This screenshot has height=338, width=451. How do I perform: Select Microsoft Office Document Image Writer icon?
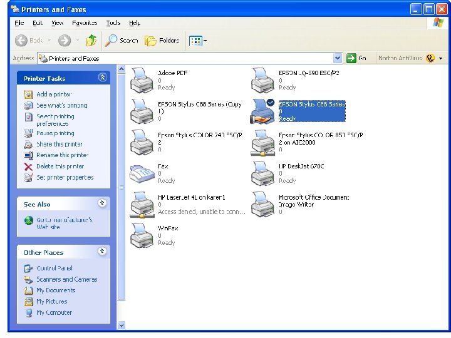(x=262, y=205)
